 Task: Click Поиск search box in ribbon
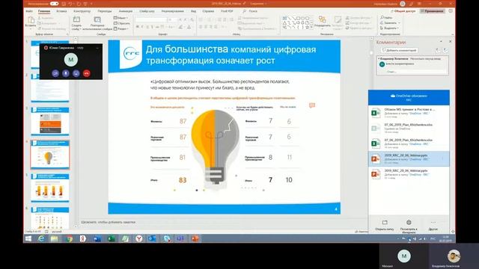[x=250, y=11]
